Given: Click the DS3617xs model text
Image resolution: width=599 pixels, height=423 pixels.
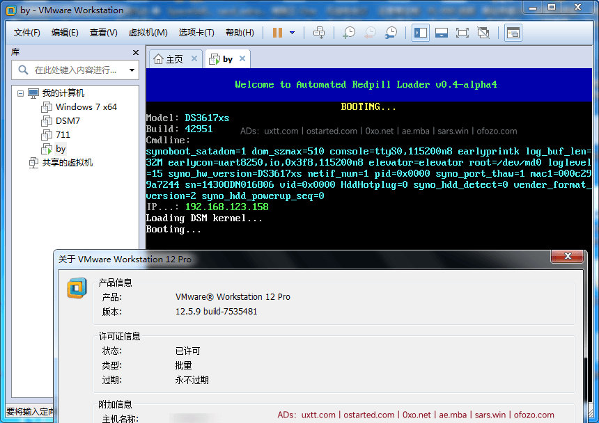Looking at the screenshot, I should tap(207, 118).
